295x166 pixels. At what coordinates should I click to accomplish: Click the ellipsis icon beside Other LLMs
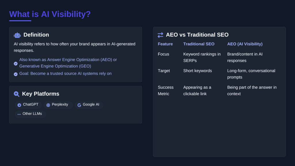pos(19,114)
